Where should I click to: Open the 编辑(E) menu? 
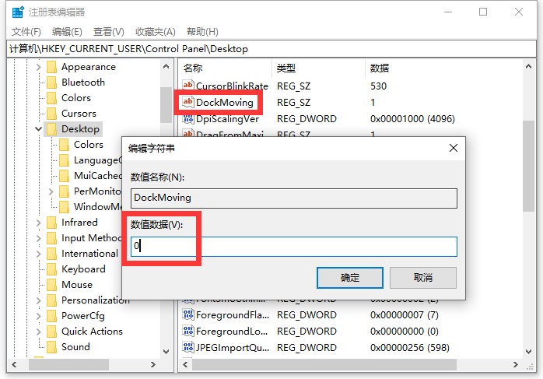point(67,32)
